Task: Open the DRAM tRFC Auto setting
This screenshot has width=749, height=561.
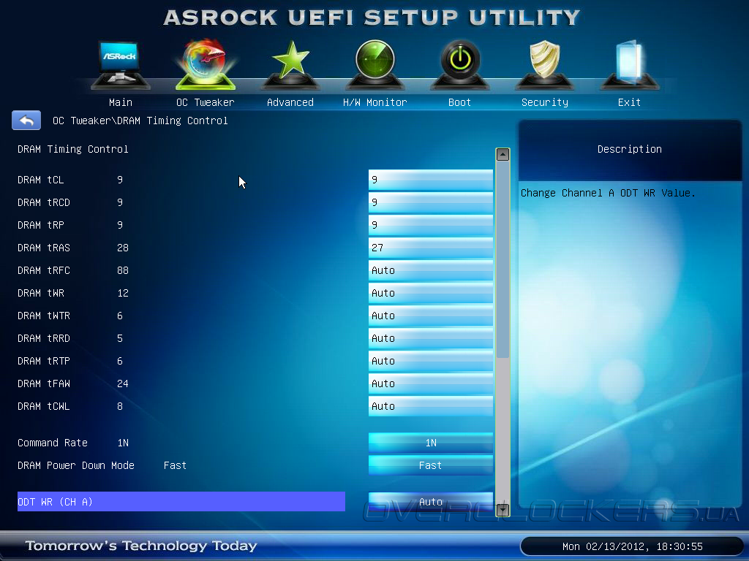Action: coord(431,270)
